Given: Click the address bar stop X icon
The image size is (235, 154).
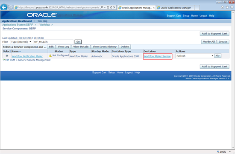Looking at the screenshot, I should [114, 7].
